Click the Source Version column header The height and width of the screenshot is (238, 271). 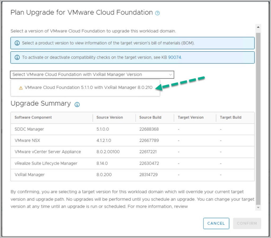[x=110, y=117]
